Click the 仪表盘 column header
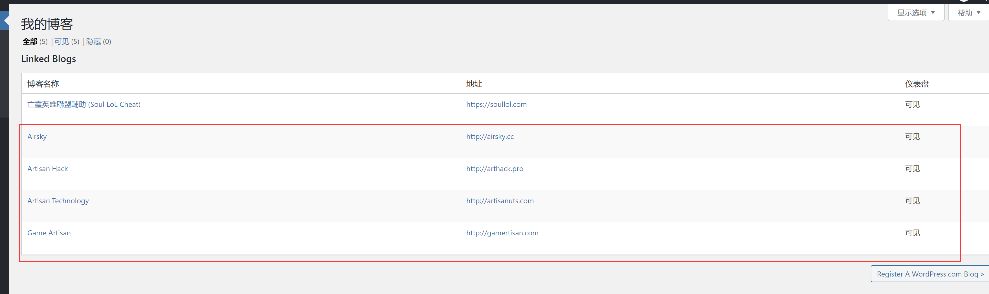The image size is (989, 294). click(917, 84)
